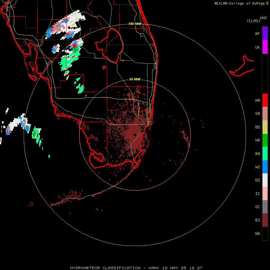Screen dimensions: 270x270
Task: Click the BD legend label
Action: point(257,127)
